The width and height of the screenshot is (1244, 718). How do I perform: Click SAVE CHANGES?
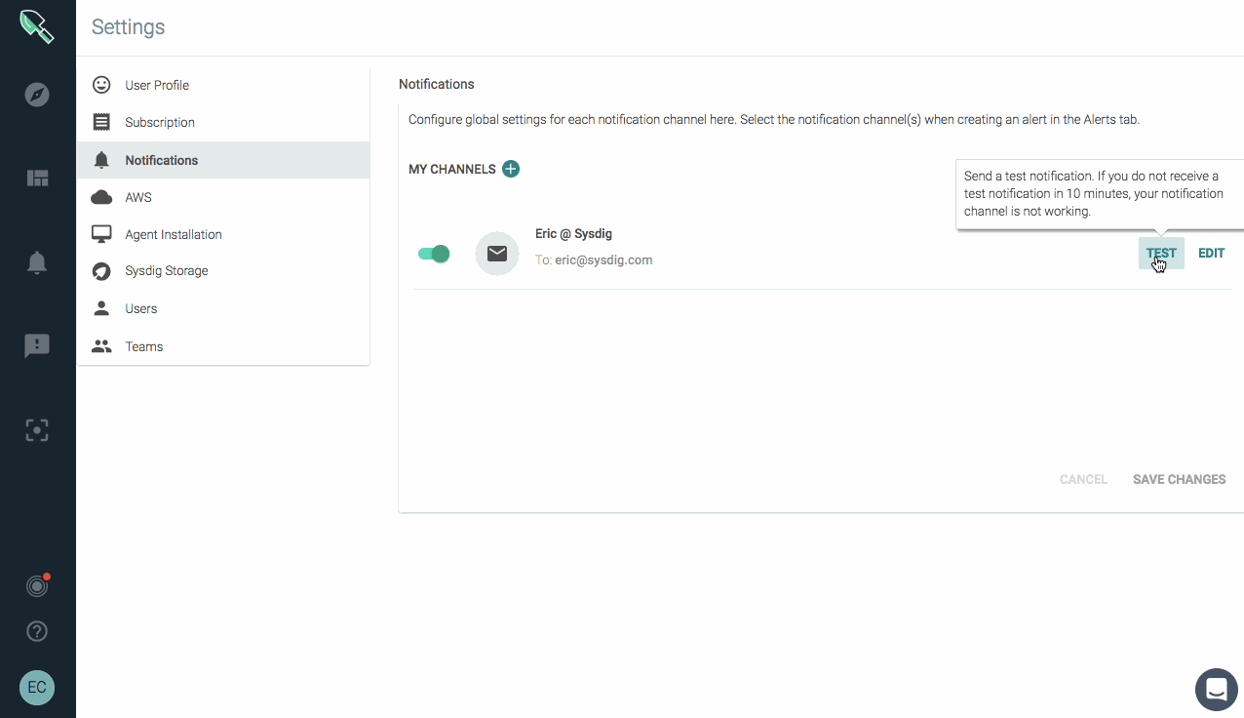point(1179,479)
